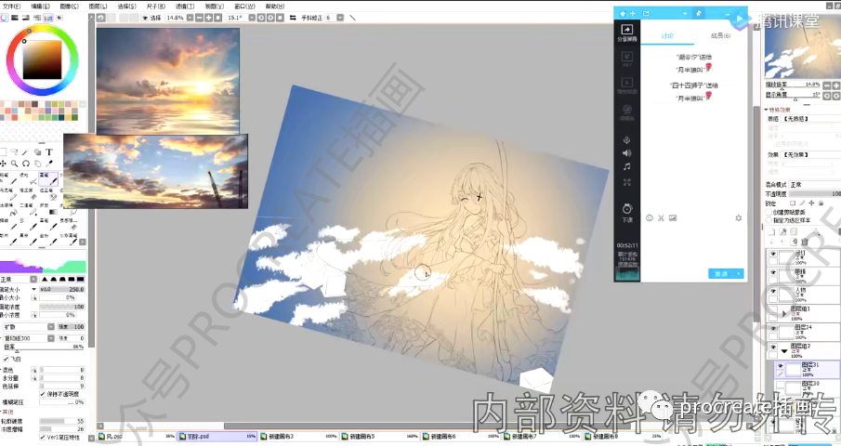Viewport: 841px width, 446px height.
Task: Switch to 讨论 discussion tab
Action: (667, 36)
